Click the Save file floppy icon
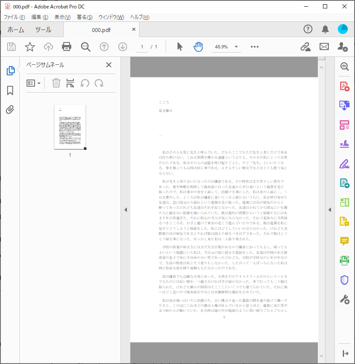355x364 pixels. (11, 47)
